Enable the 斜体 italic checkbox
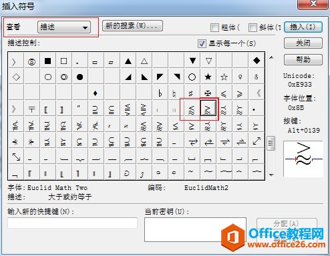The image size is (330, 256). tap(253, 27)
